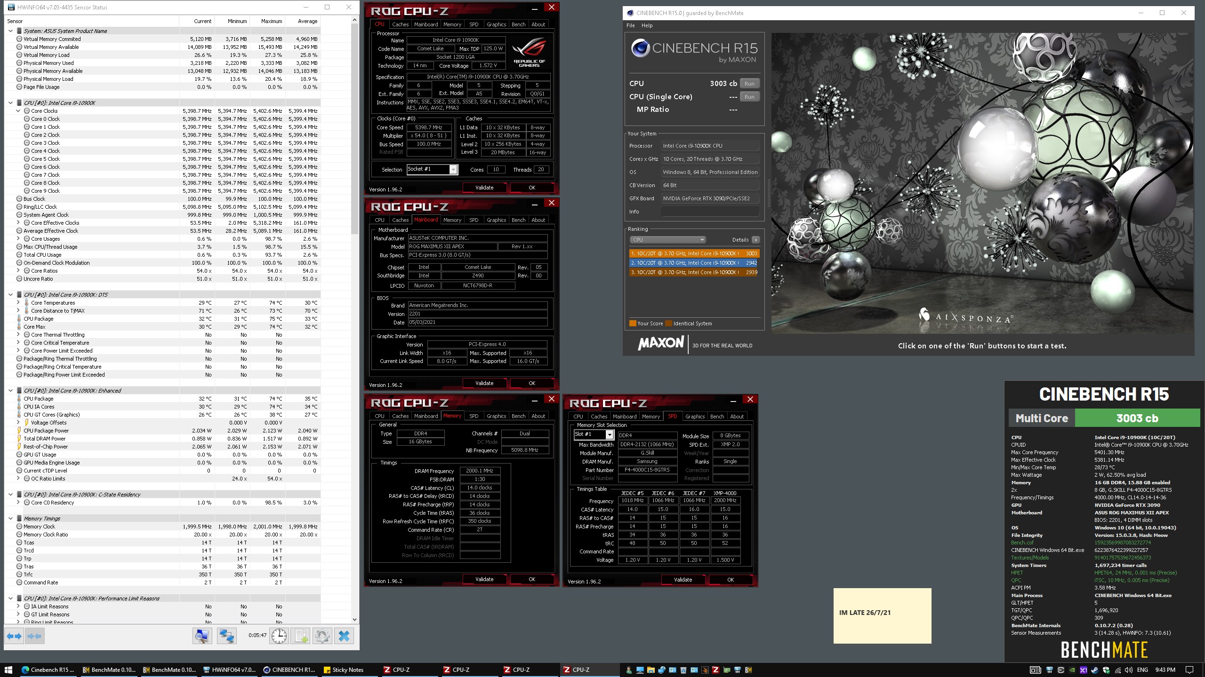This screenshot has width=1205, height=677.
Task: Select second ranking entry scoring 2942
Action: click(x=694, y=263)
